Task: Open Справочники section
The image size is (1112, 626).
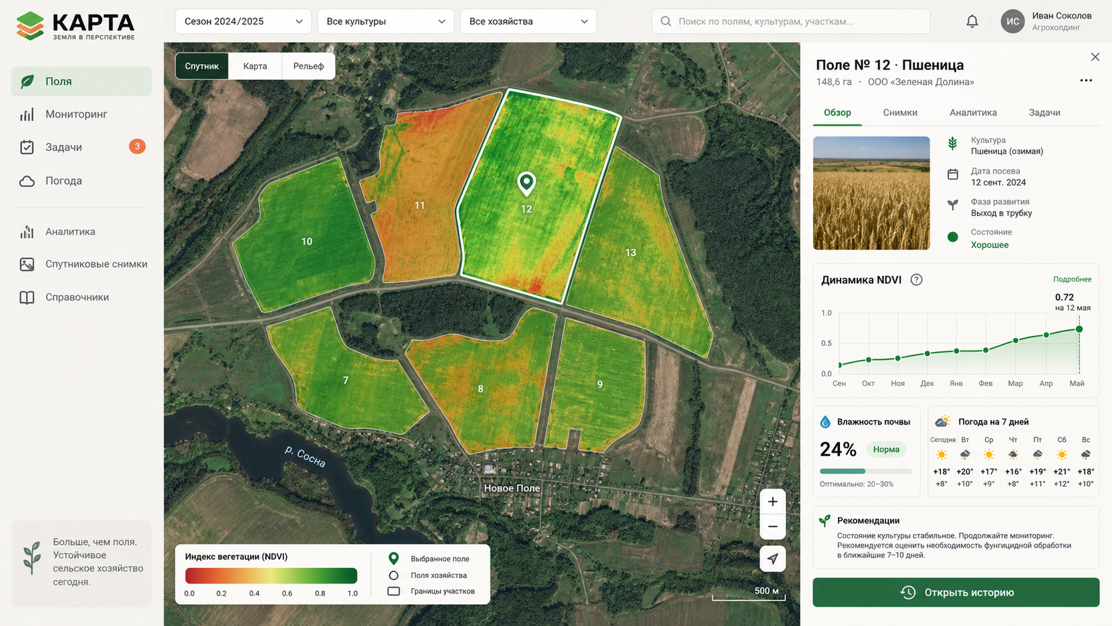Action: click(x=81, y=297)
